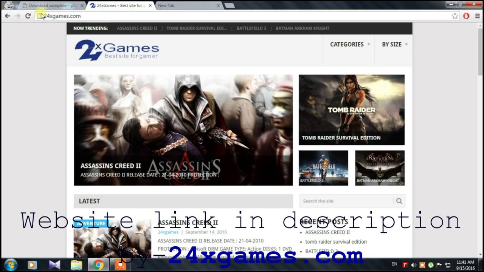
Task: Click the LATEST section header
Action: (89, 201)
